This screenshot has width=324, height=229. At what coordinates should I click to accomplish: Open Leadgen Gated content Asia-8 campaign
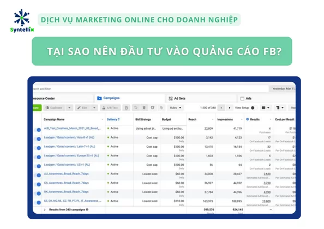pyautogui.click(x=69, y=137)
